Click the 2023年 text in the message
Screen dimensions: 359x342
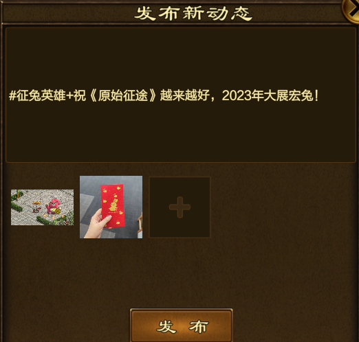(x=243, y=95)
